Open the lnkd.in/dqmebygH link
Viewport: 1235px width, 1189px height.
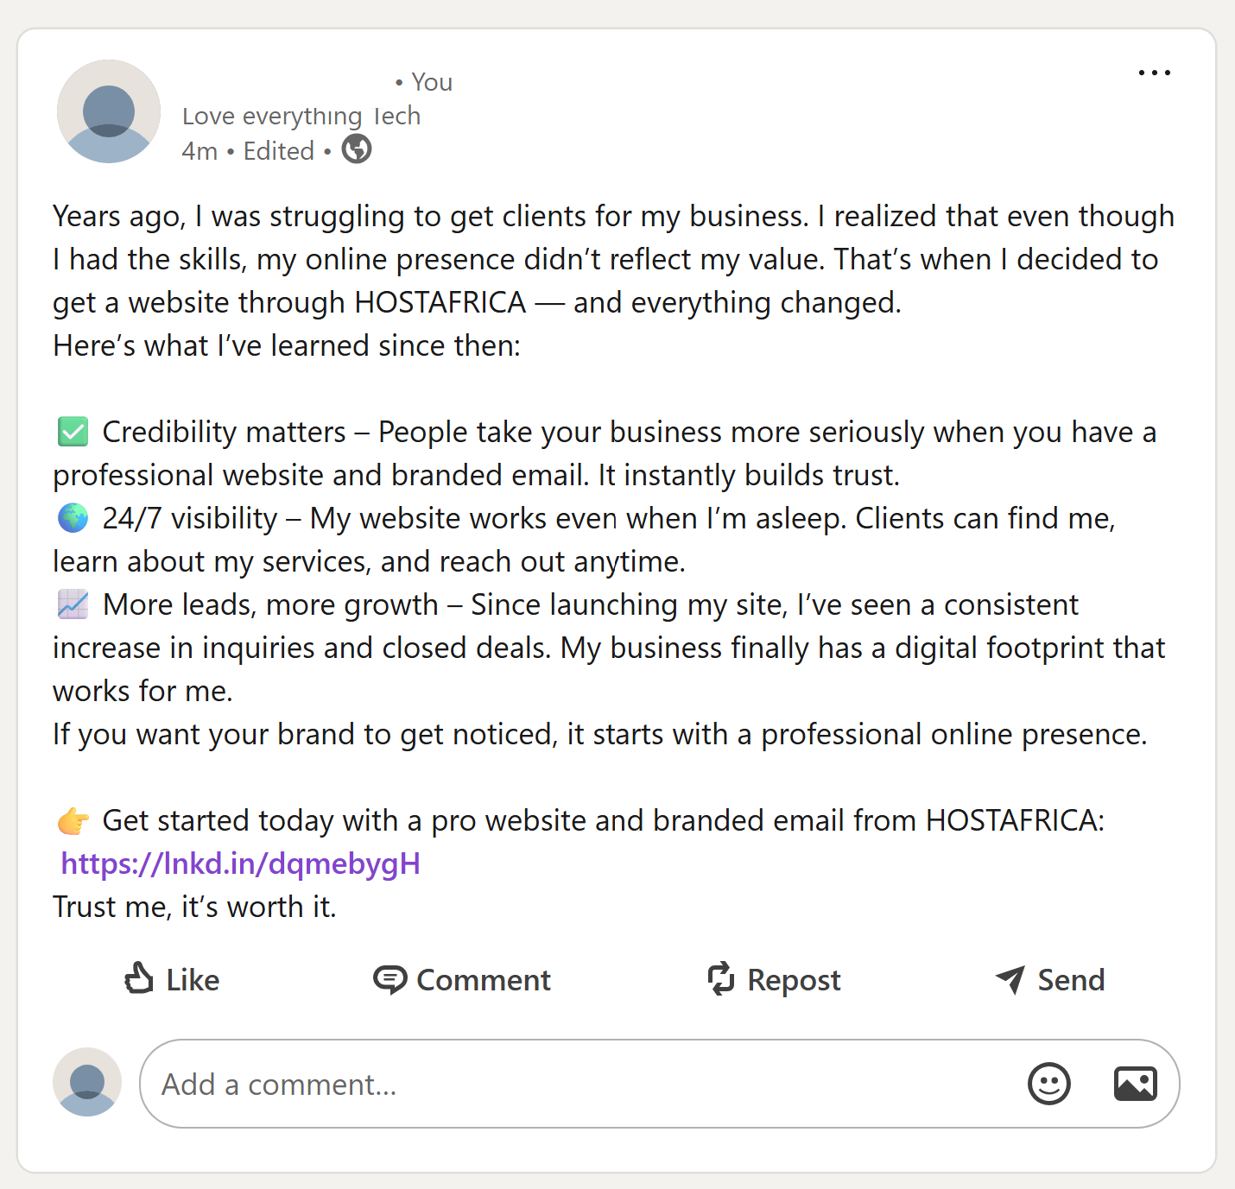pyautogui.click(x=240, y=863)
